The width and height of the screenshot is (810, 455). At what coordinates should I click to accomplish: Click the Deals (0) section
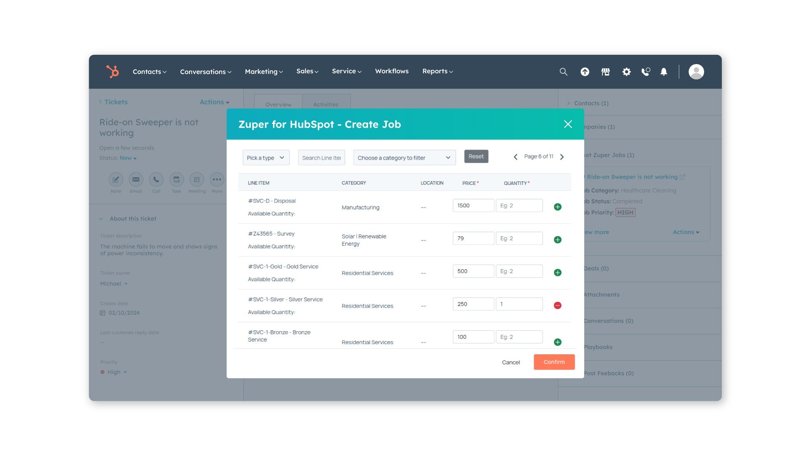pyautogui.click(x=596, y=268)
